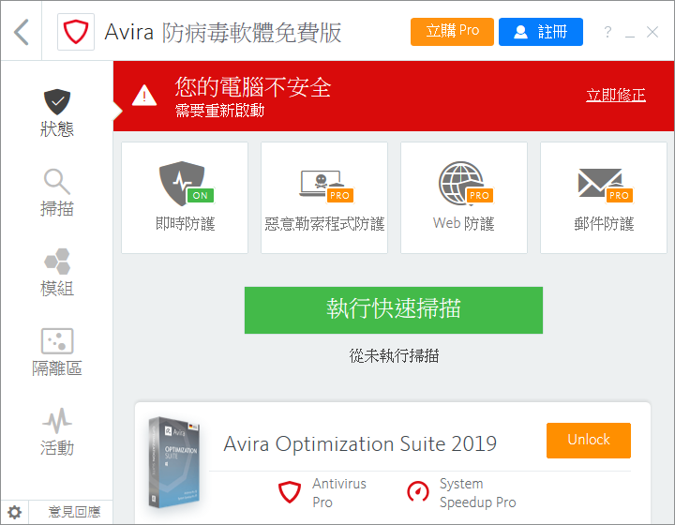The image size is (675, 525).
Task: Select the 掃描 sidebar label
Action: (57, 209)
